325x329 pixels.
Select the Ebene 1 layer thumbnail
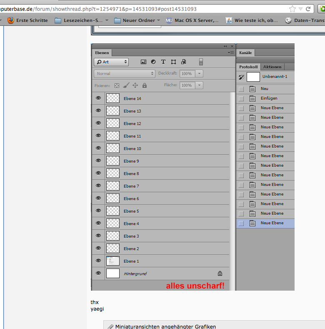coord(113,261)
